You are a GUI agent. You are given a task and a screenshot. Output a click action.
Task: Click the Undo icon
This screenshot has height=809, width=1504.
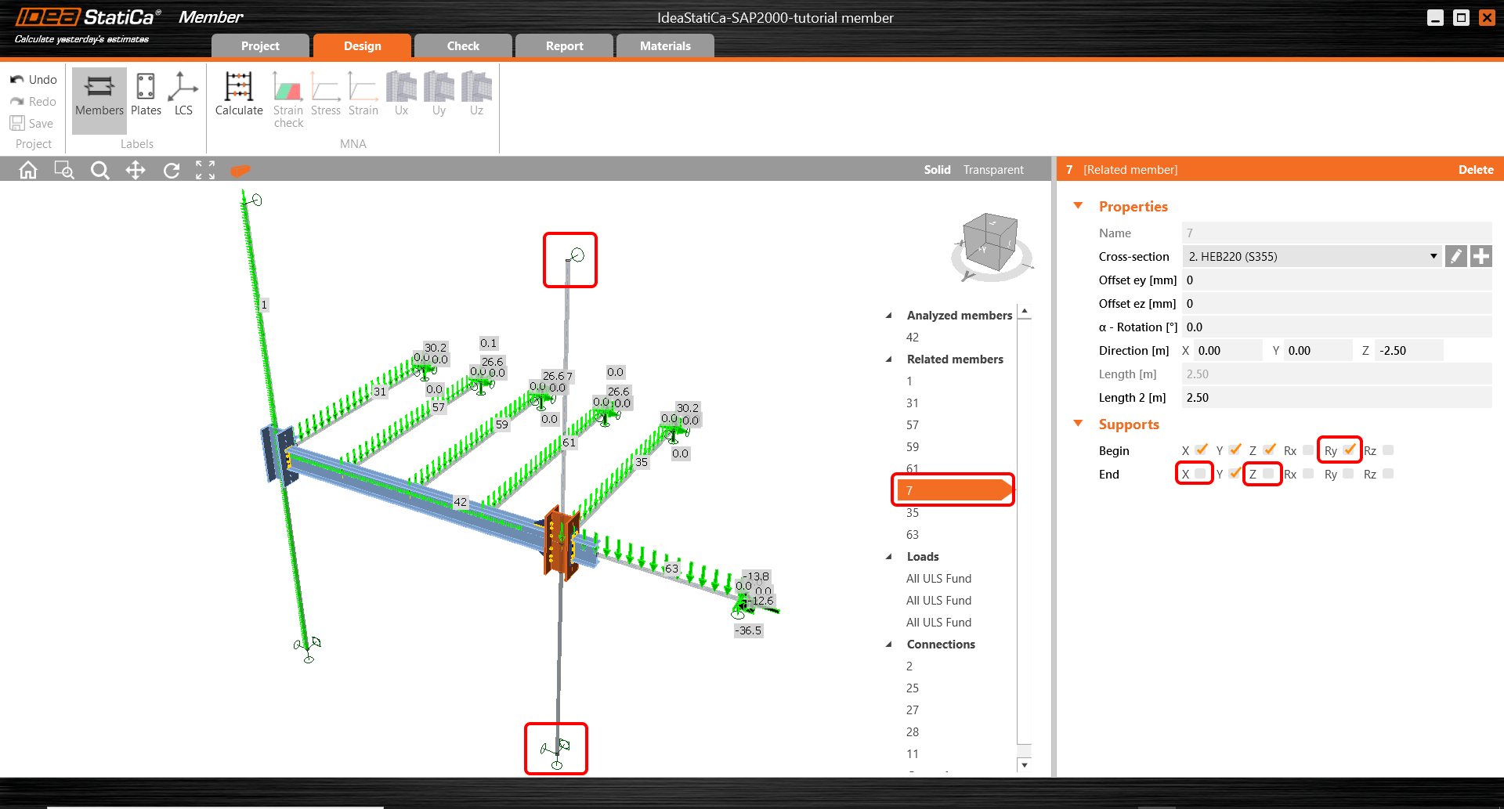[x=16, y=79]
